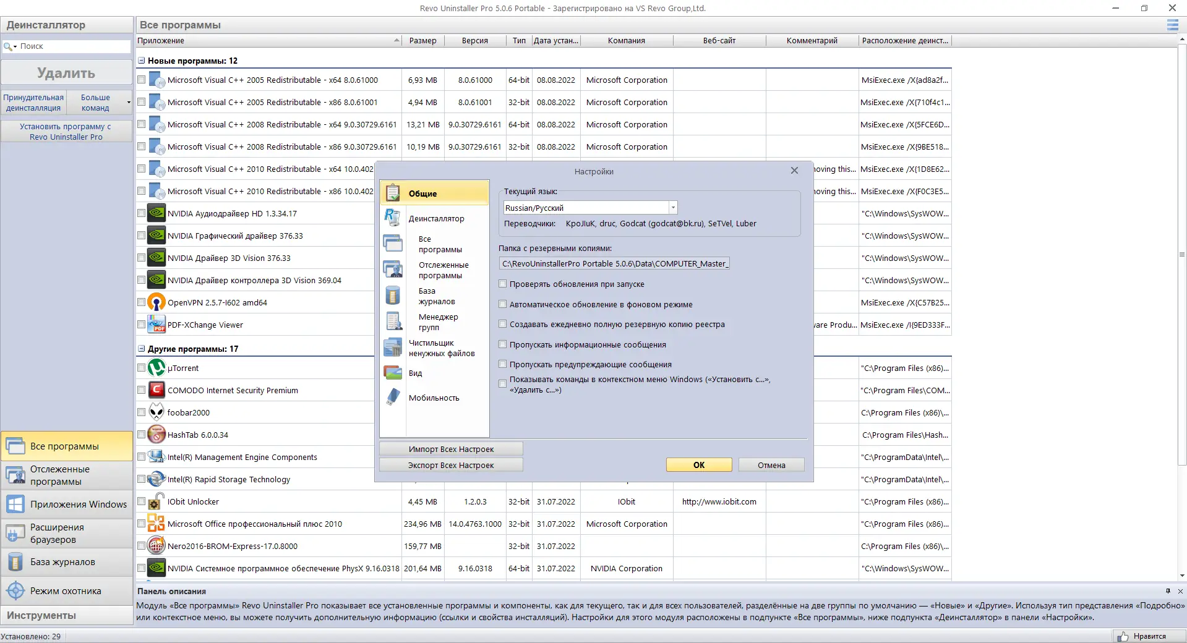Open the search options dropdown arrow
Viewport: 1187px width, 643px height.
click(x=15, y=47)
